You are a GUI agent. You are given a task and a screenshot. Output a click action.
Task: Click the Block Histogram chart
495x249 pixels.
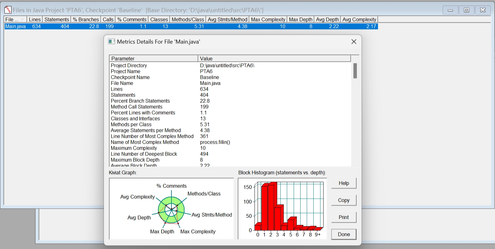click(x=282, y=209)
